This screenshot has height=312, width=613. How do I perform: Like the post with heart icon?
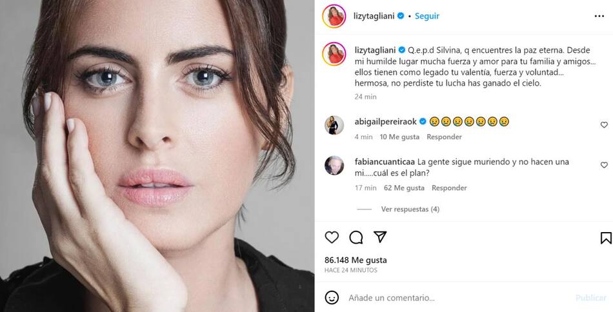coord(332,237)
